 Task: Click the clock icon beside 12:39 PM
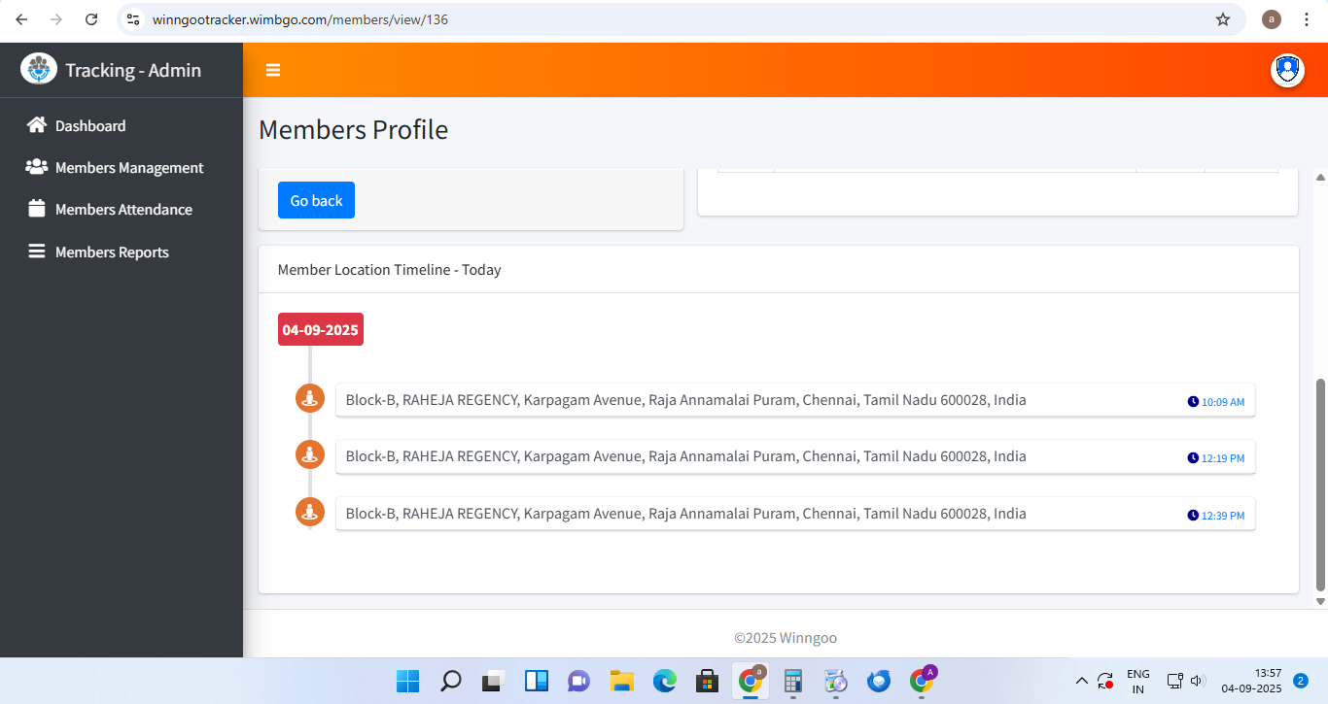coord(1193,515)
